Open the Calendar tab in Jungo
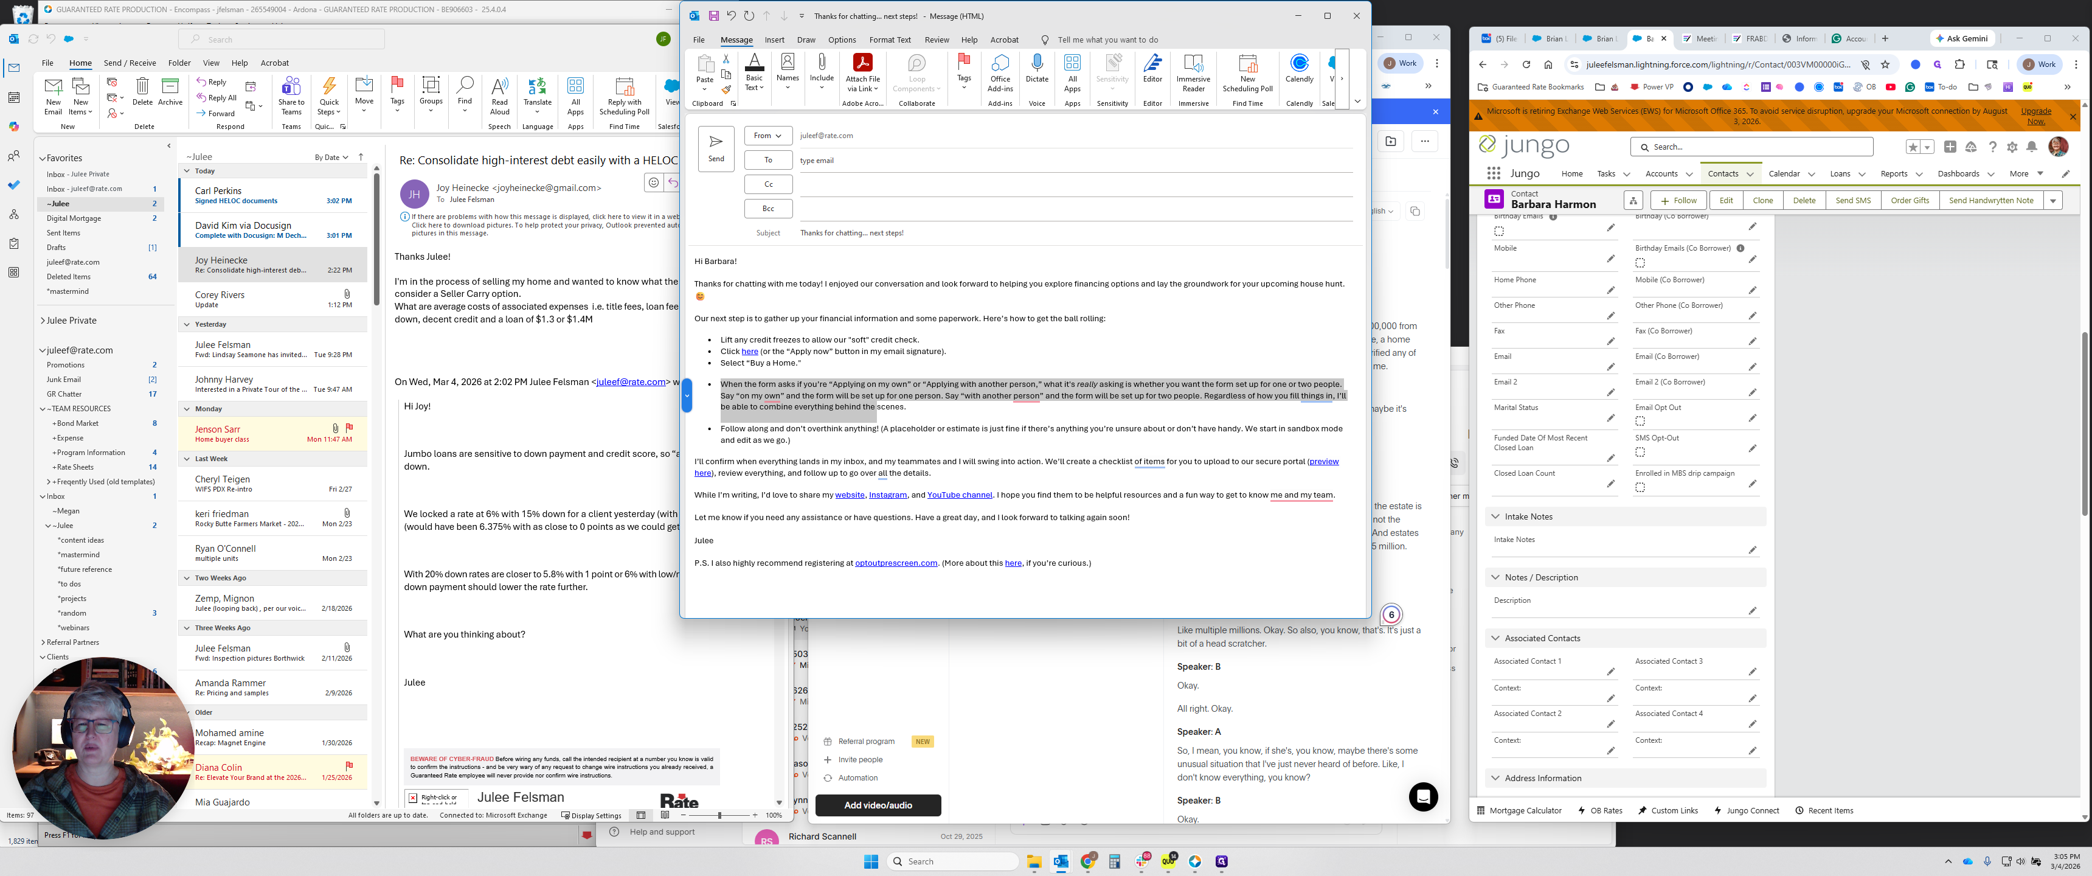This screenshot has width=2092, height=876. 1784,174
